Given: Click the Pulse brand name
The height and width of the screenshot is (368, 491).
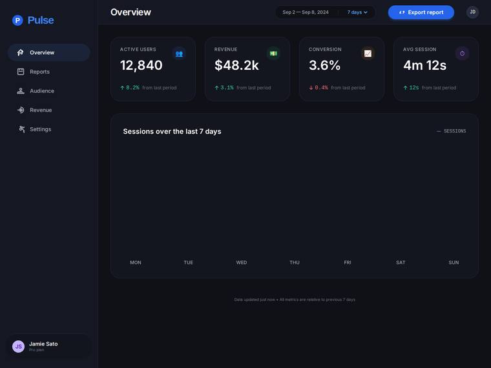Looking at the screenshot, I should point(41,21).
